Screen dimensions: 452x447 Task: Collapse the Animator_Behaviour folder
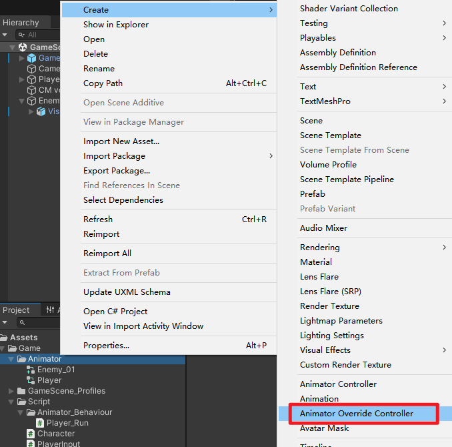[x=21, y=412]
